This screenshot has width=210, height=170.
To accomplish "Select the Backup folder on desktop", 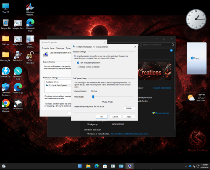I will point(5,40).
